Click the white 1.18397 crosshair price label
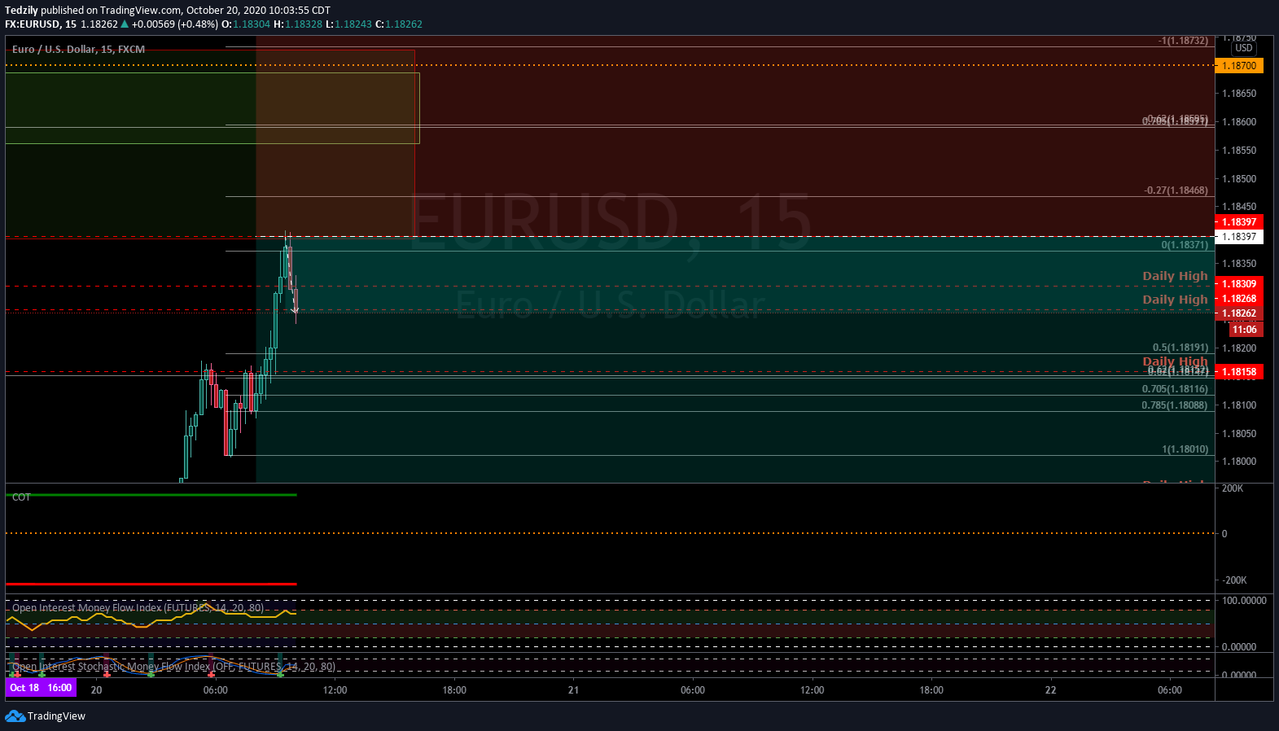Screen dimensions: 1279x731 coord(1239,237)
